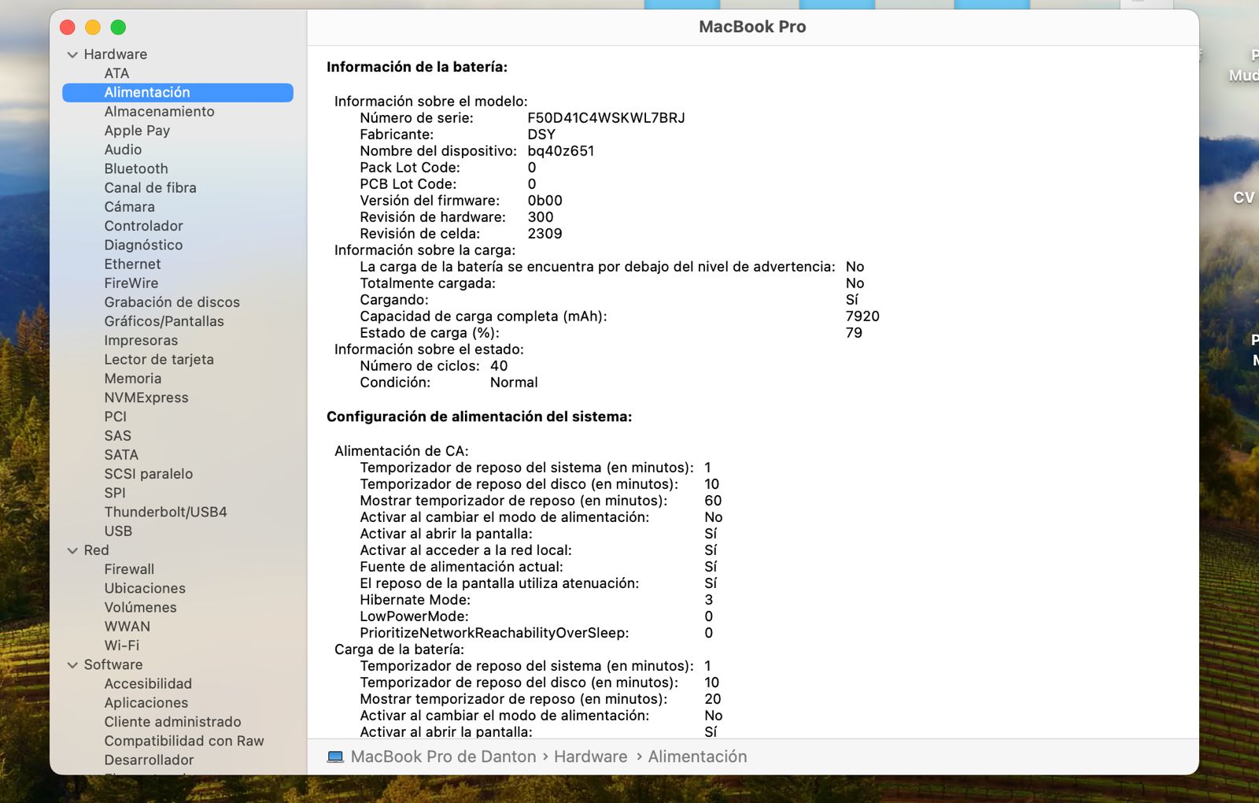
Task: Select Memoria in the sidebar
Action: [x=132, y=379]
